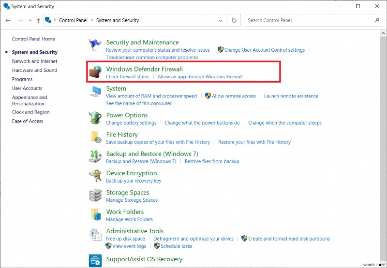The height and width of the screenshot is (268, 387).
Task: Click Review your computer's status link
Action: 158,50
